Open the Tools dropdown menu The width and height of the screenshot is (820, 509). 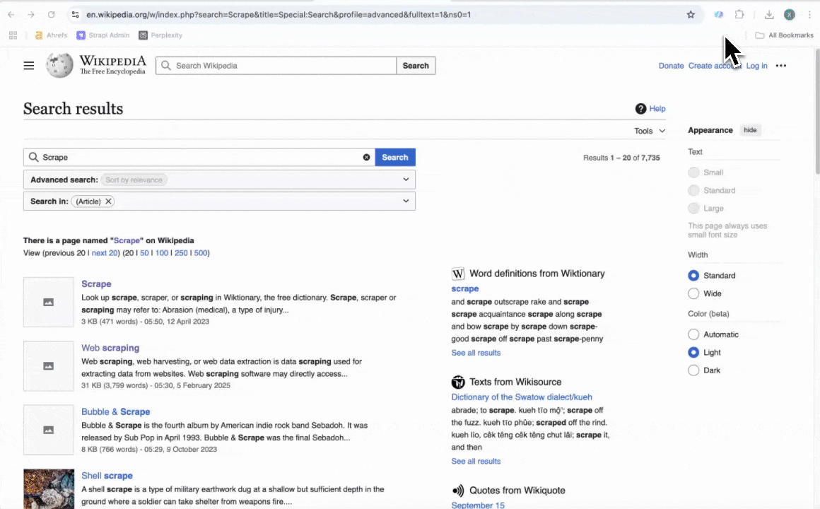650,131
